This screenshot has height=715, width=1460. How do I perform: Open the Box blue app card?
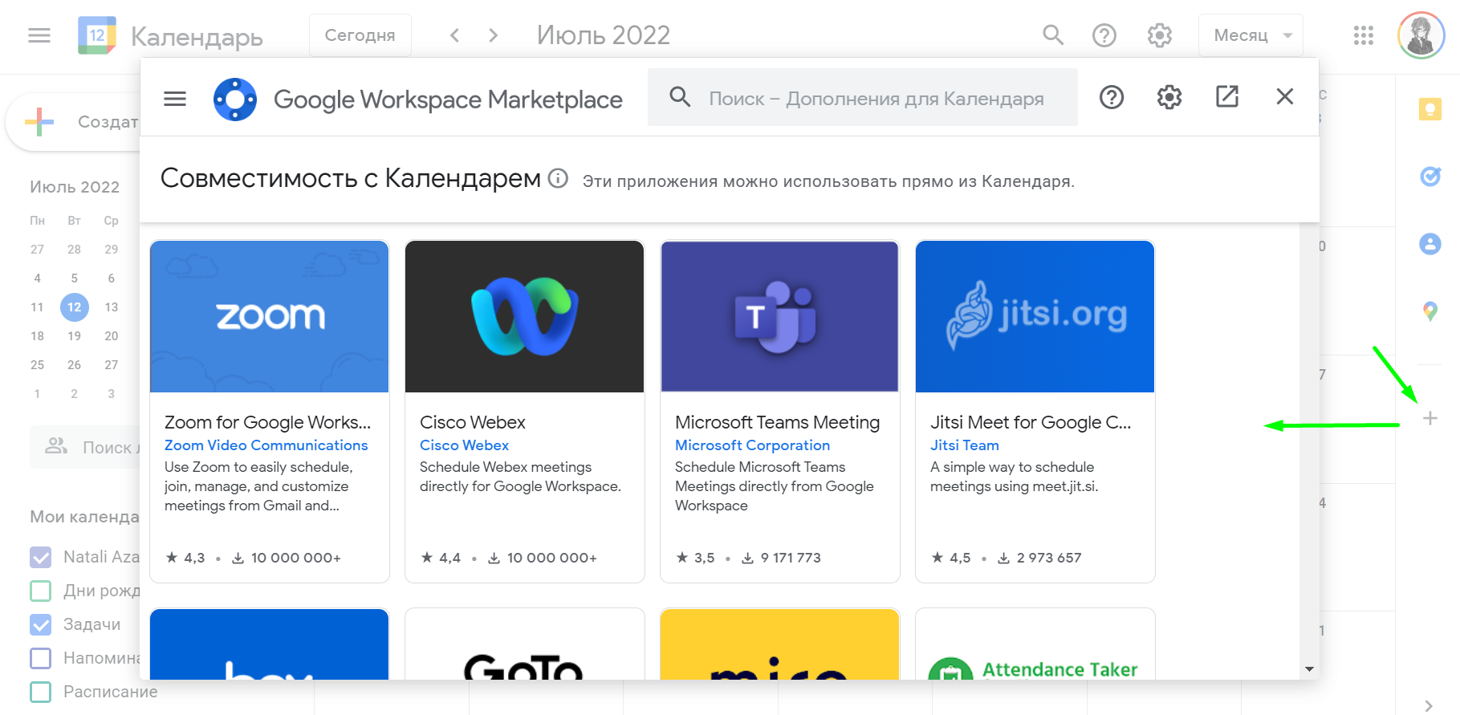[x=270, y=644]
